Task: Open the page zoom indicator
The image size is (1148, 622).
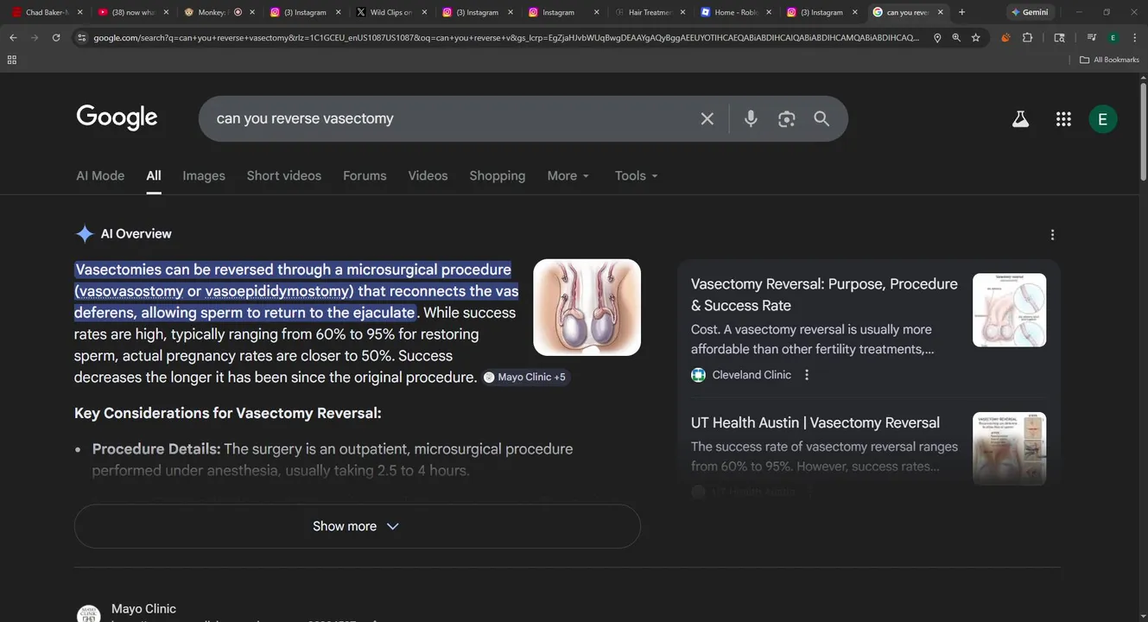Action: point(956,38)
